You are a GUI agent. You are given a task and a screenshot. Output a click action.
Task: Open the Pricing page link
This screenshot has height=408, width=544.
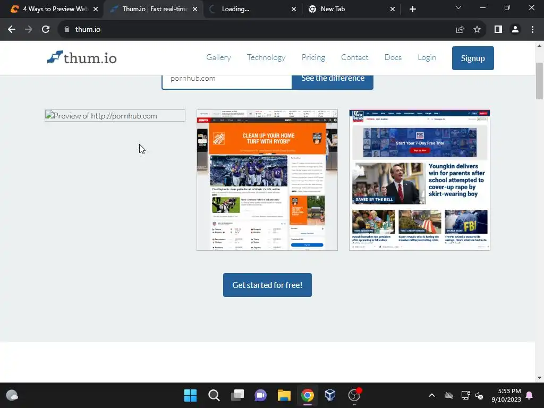(x=313, y=57)
